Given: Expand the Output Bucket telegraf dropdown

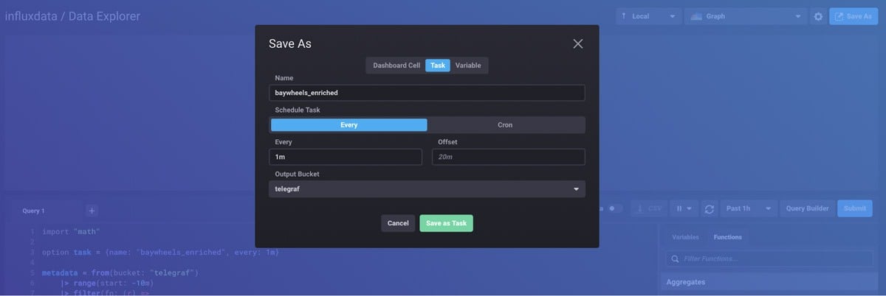Looking at the screenshot, I should pos(427,189).
